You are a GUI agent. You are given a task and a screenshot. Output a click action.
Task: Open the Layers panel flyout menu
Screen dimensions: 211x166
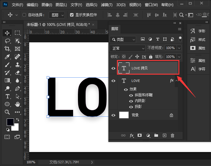pos(180,29)
